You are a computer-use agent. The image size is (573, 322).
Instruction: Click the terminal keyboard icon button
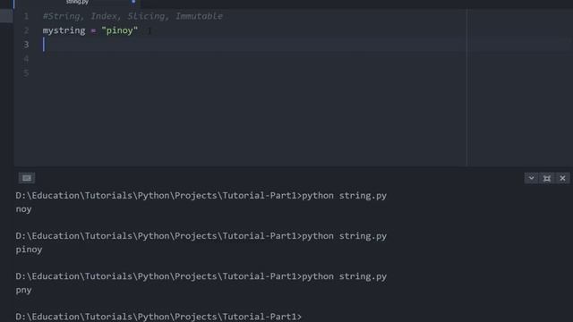click(27, 178)
